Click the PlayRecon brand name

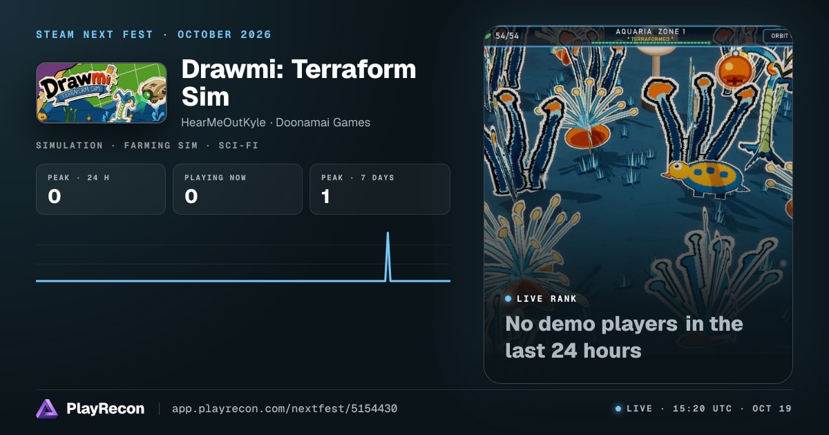(x=105, y=409)
